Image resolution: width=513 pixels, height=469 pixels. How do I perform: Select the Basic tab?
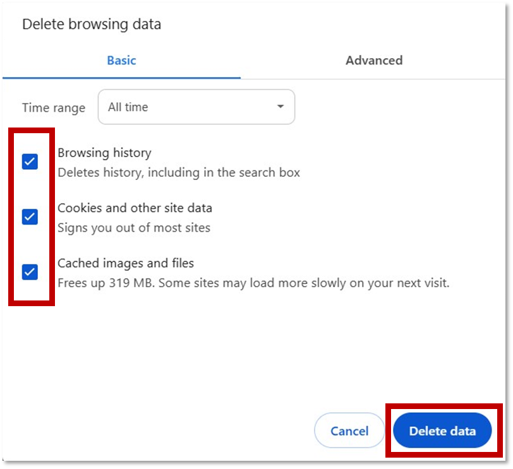(121, 61)
